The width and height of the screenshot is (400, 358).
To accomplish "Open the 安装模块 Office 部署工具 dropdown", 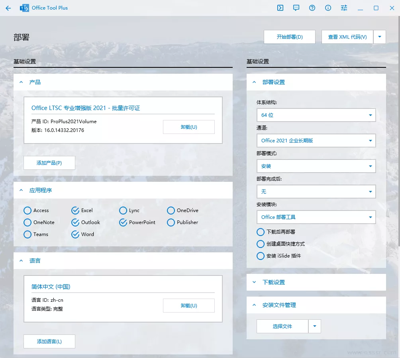I will (316, 217).
